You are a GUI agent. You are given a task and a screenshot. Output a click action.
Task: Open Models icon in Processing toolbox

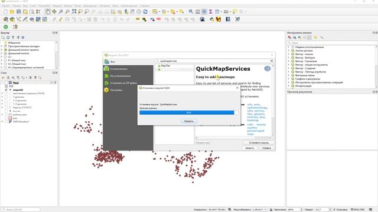[289, 38]
